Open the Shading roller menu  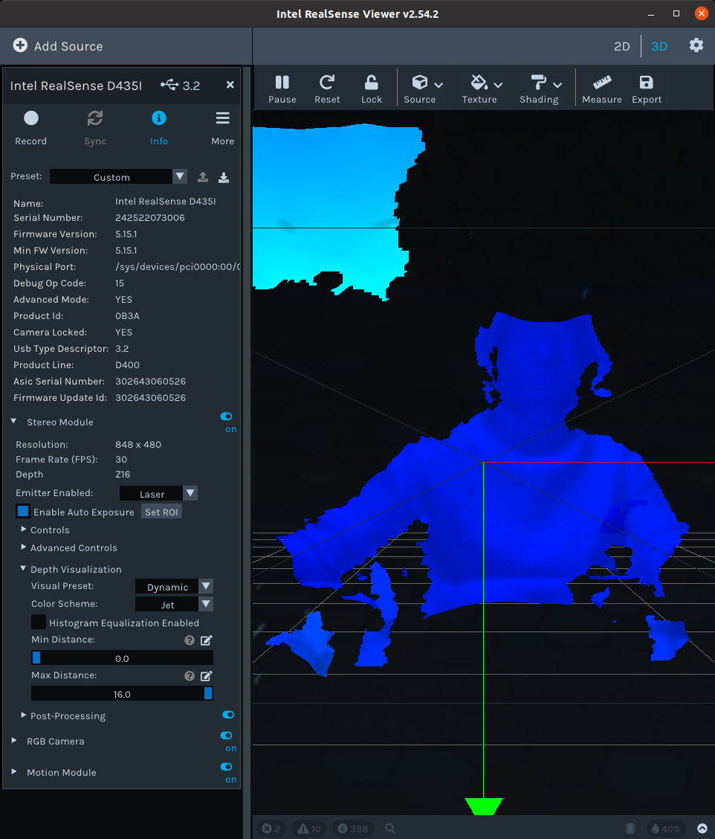(540, 89)
